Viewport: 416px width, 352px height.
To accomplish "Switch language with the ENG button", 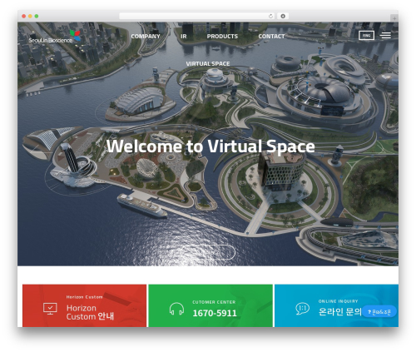I will [x=366, y=36].
